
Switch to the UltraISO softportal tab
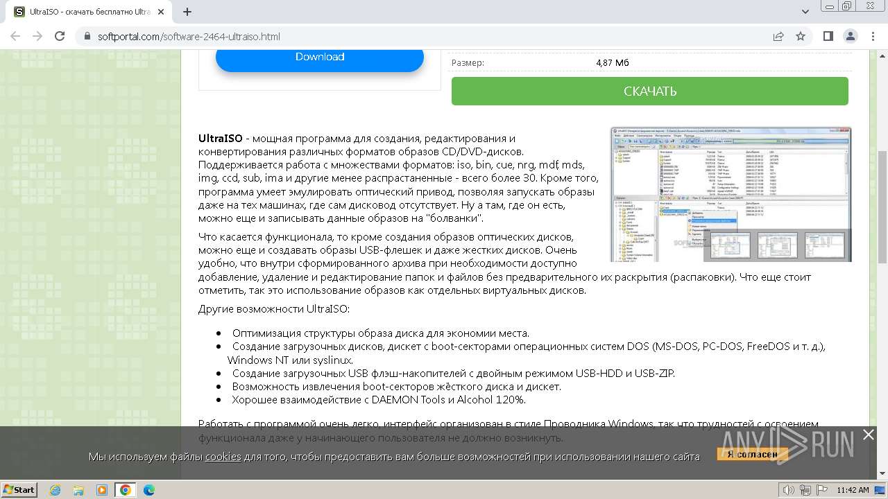pos(90,12)
